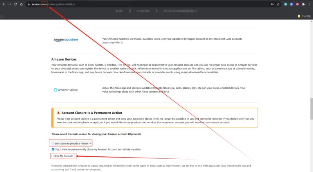Screen dimensions: 313x172
Task: Click the blue circular extension icon
Action: 291,4
